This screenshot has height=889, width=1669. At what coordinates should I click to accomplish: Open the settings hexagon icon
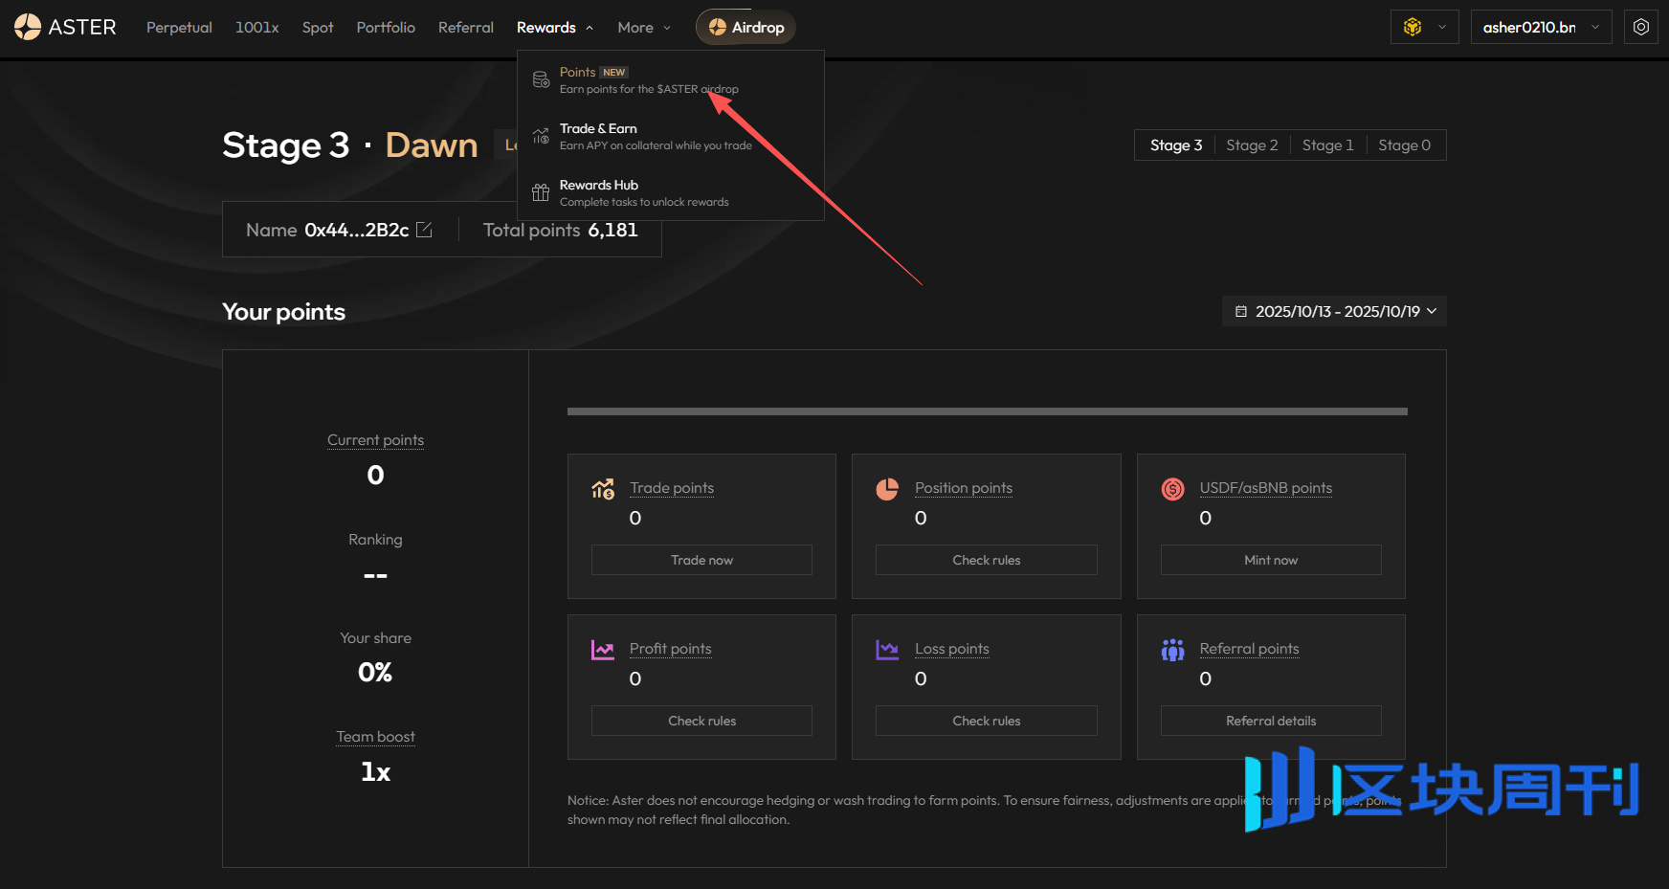tap(1640, 27)
